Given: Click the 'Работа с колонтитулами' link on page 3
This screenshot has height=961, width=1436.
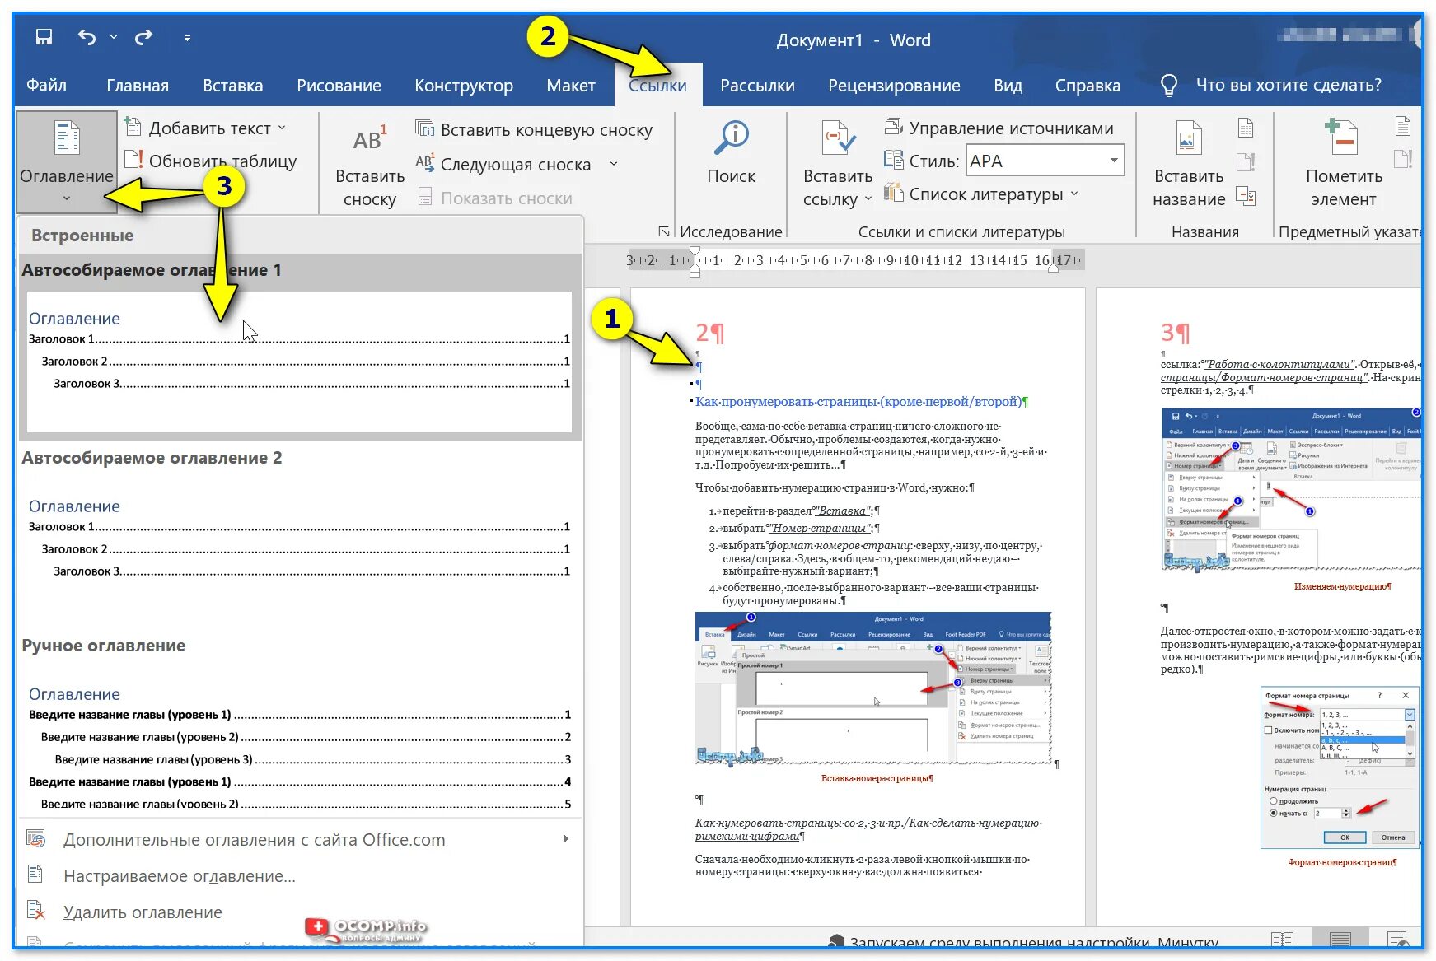Looking at the screenshot, I should (1280, 364).
